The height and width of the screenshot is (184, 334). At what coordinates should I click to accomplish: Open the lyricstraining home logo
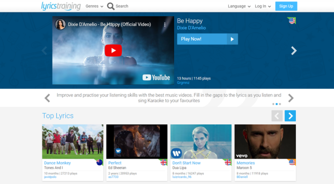[x=61, y=6]
